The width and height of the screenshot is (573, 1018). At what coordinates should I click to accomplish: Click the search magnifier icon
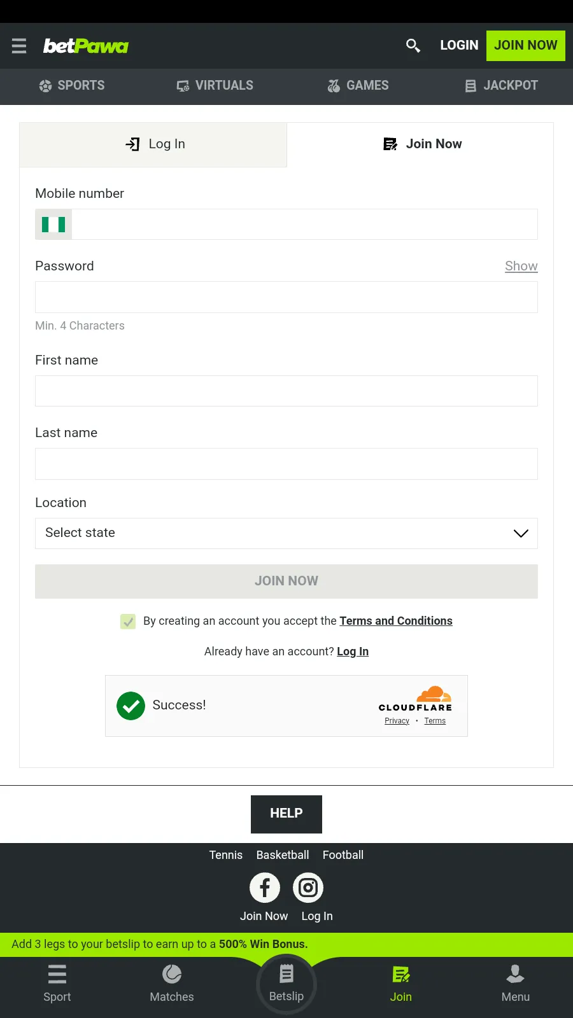pos(413,45)
